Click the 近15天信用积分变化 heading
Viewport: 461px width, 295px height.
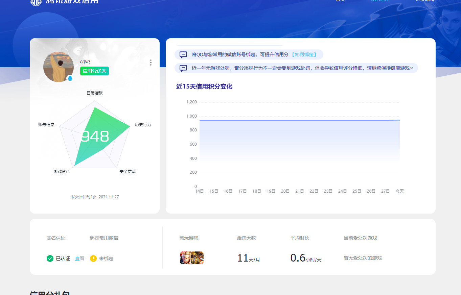click(x=204, y=87)
